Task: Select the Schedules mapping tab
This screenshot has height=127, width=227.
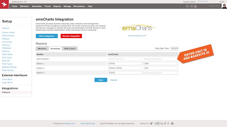Action: pos(55,49)
